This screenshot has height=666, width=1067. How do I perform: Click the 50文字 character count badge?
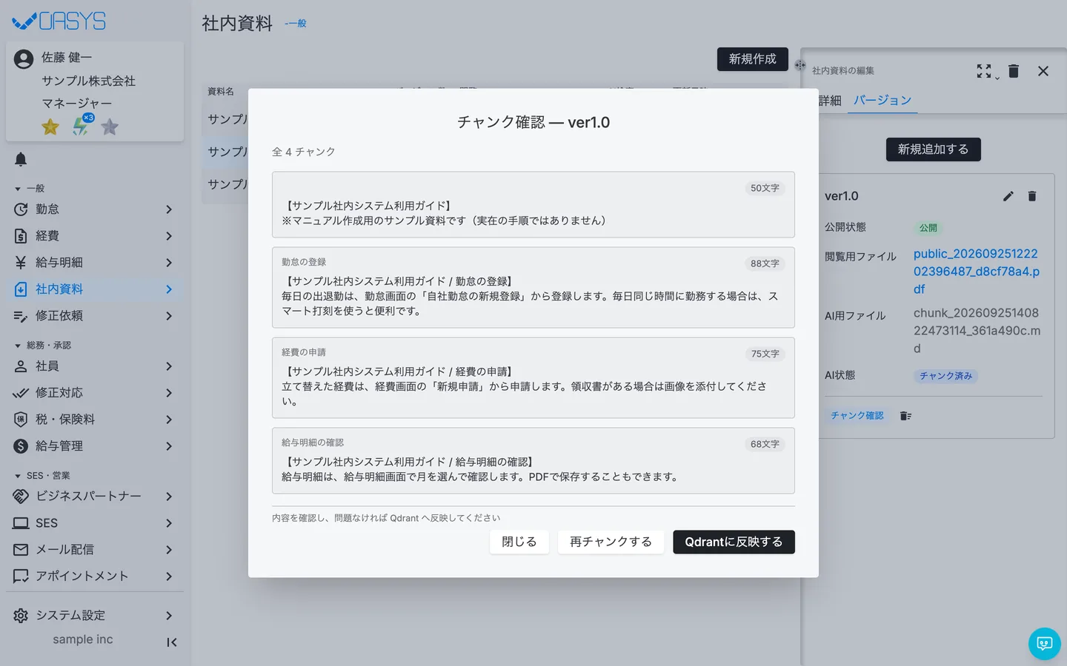click(765, 188)
